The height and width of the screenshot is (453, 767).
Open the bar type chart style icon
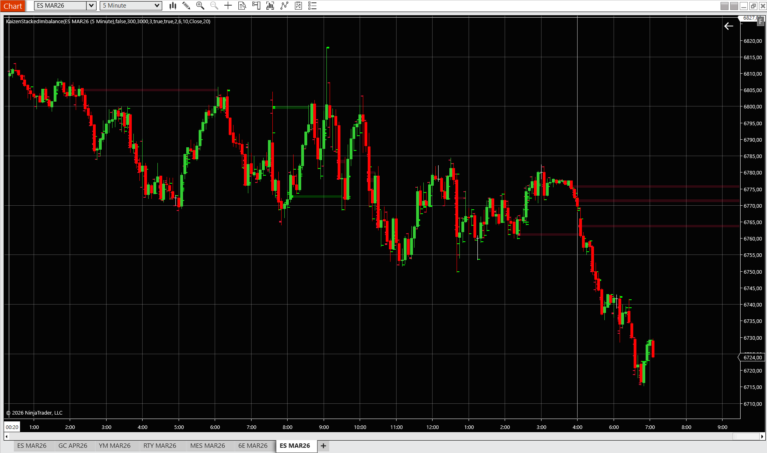click(x=173, y=6)
